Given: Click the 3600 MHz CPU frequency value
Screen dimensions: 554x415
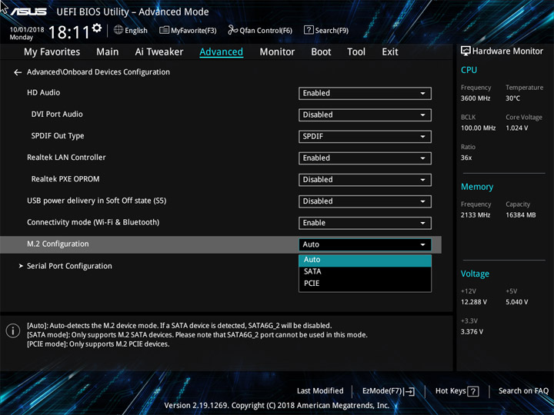Looking at the screenshot, I should tap(476, 98).
